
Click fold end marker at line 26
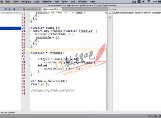click(30, 47)
